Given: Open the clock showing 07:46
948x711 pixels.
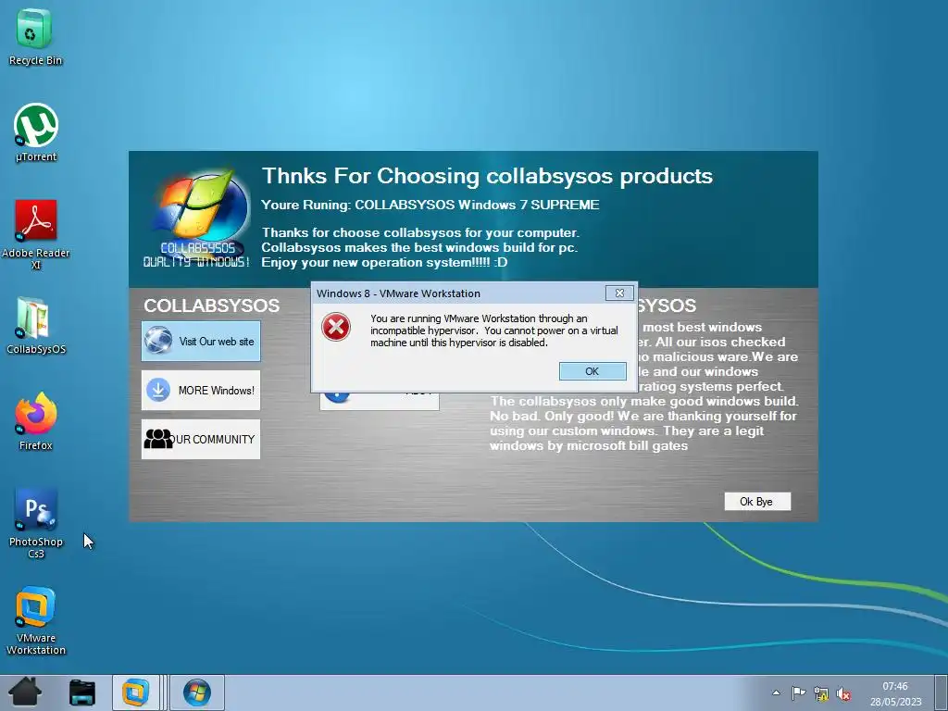Looking at the screenshot, I should 895,693.
